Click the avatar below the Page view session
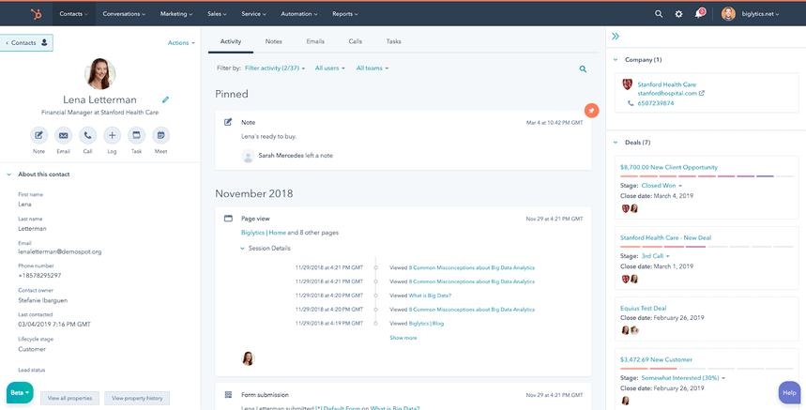 click(249, 358)
